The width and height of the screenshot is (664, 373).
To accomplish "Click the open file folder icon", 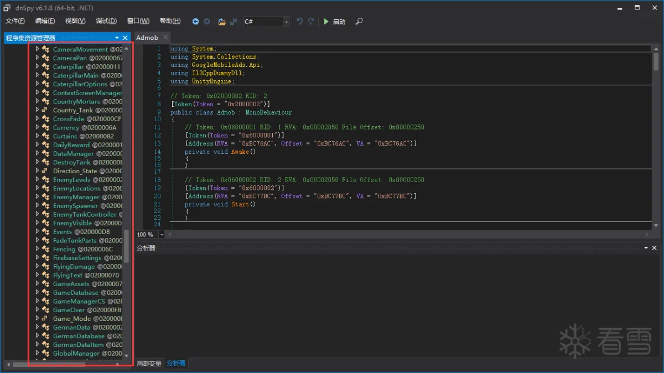I will 222,22.
